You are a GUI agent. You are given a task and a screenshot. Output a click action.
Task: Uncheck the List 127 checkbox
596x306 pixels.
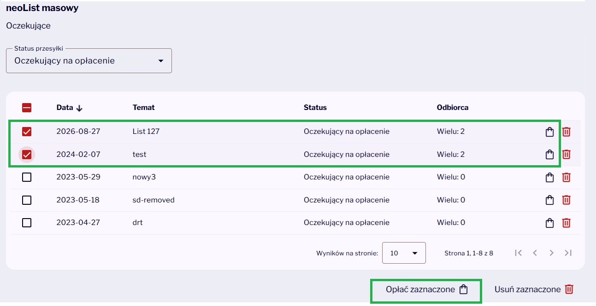(27, 132)
